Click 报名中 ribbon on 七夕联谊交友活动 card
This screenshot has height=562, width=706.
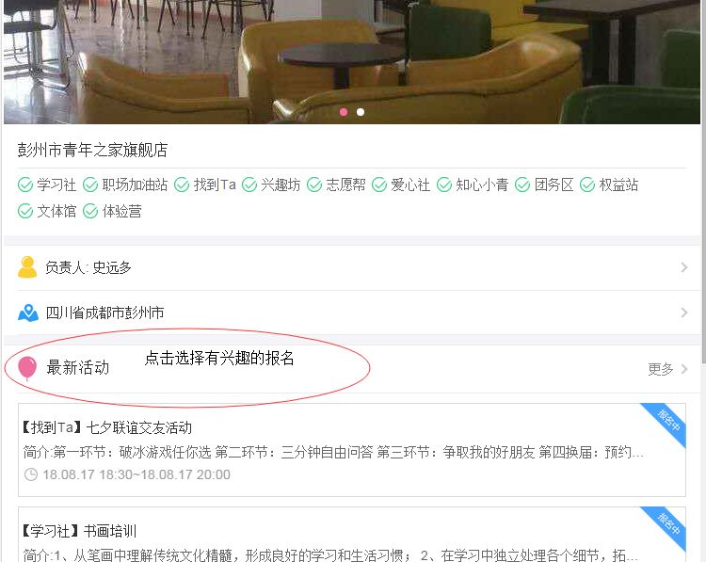[x=667, y=422]
